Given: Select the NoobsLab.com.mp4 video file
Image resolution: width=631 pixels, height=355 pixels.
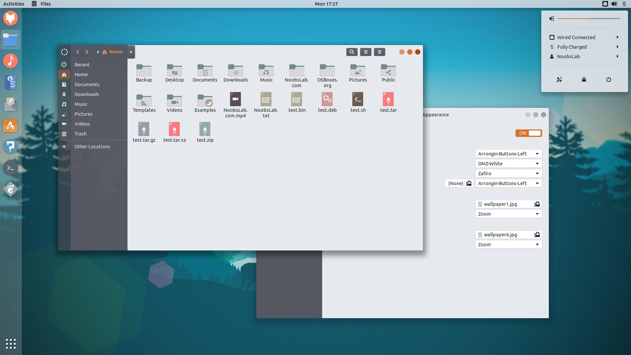Looking at the screenshot, I should pyautogui.click(x=235, y=105).
